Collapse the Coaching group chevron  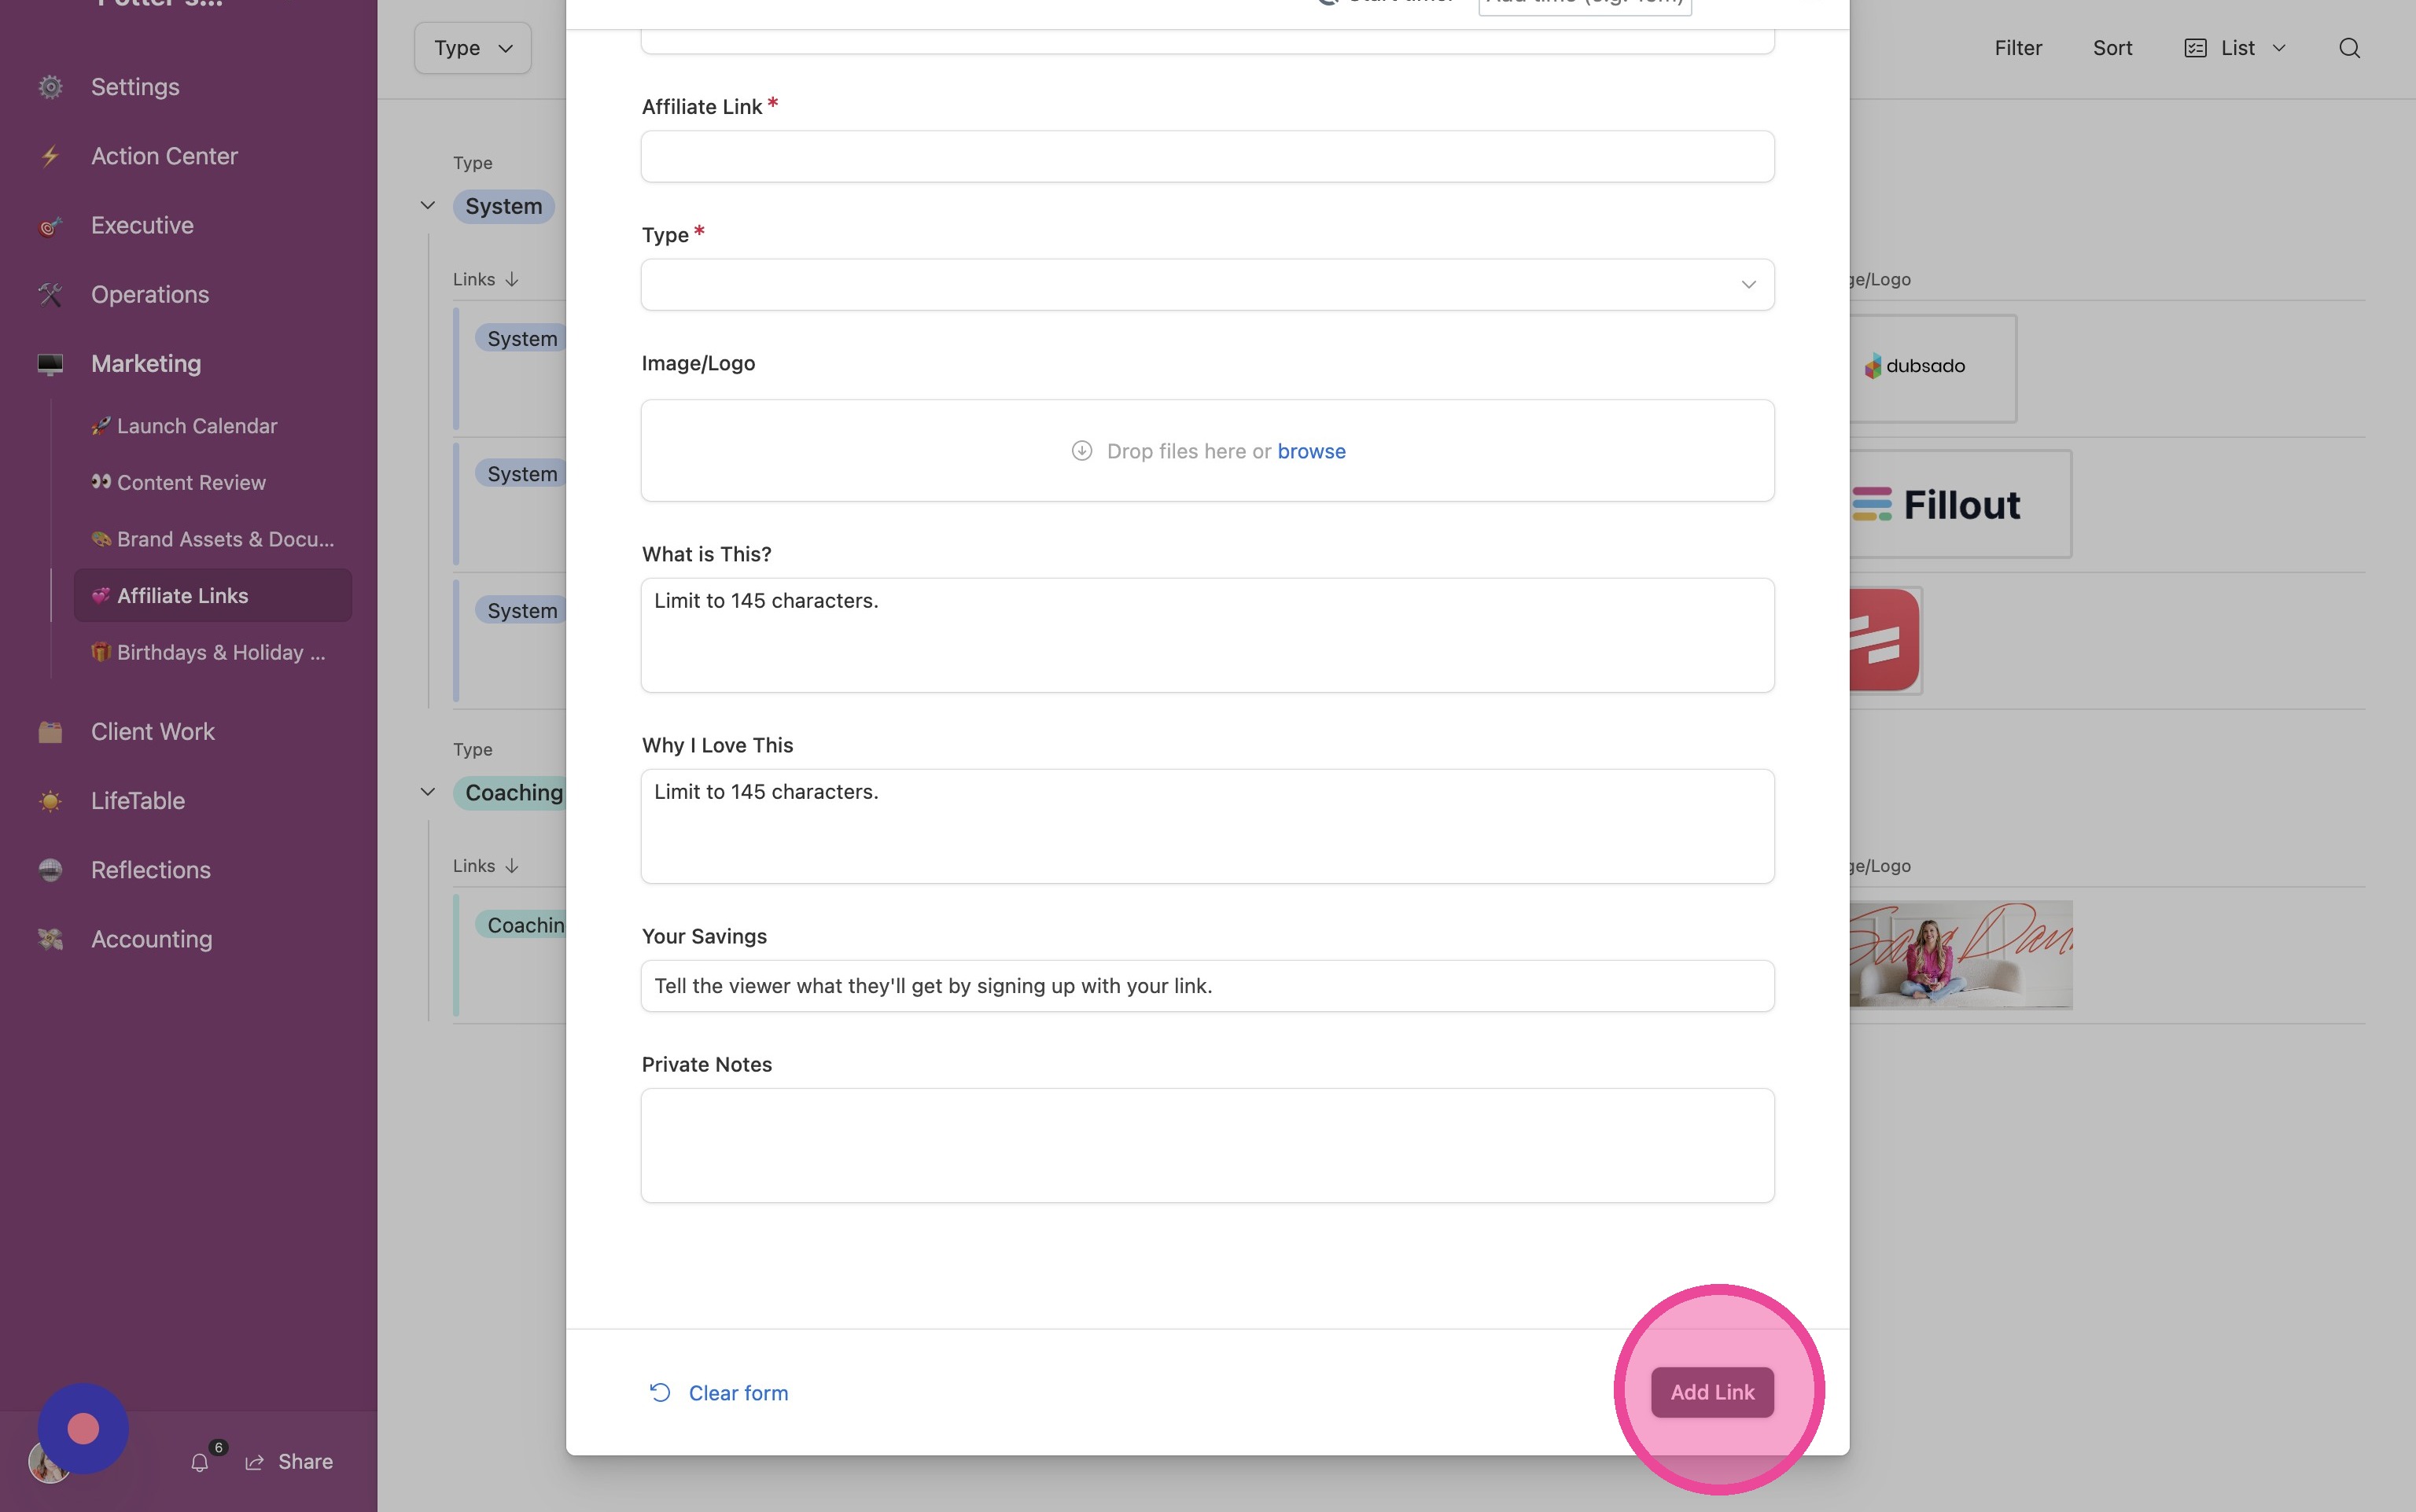pyautogui.click(x=428, y=792)
